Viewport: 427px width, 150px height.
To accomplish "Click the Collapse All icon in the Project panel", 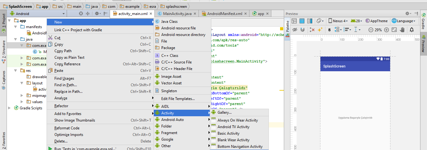I will pos(88,13).
